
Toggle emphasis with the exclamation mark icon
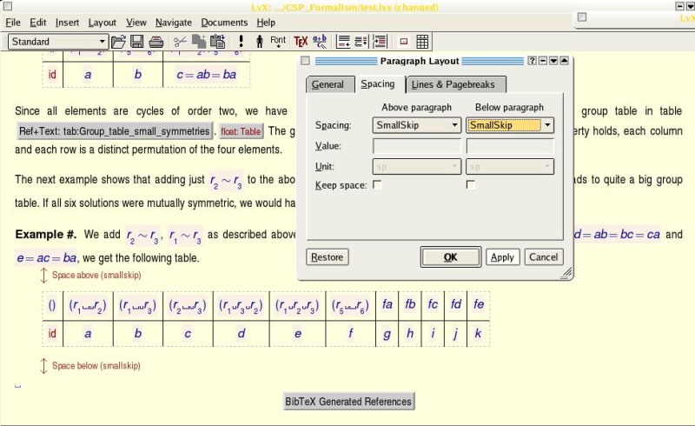[x=241, y=42]
